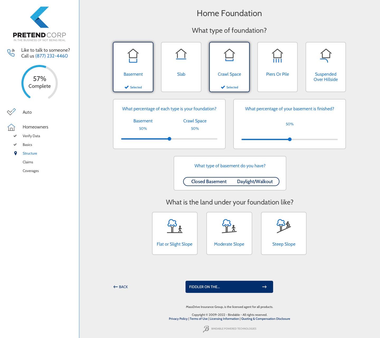Click the phone call icon
The width and height of the screenshot is (380, 338).
[x=11, y=53]
